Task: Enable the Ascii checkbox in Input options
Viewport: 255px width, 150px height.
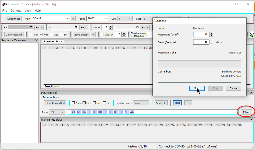Action: pos(73,103)
